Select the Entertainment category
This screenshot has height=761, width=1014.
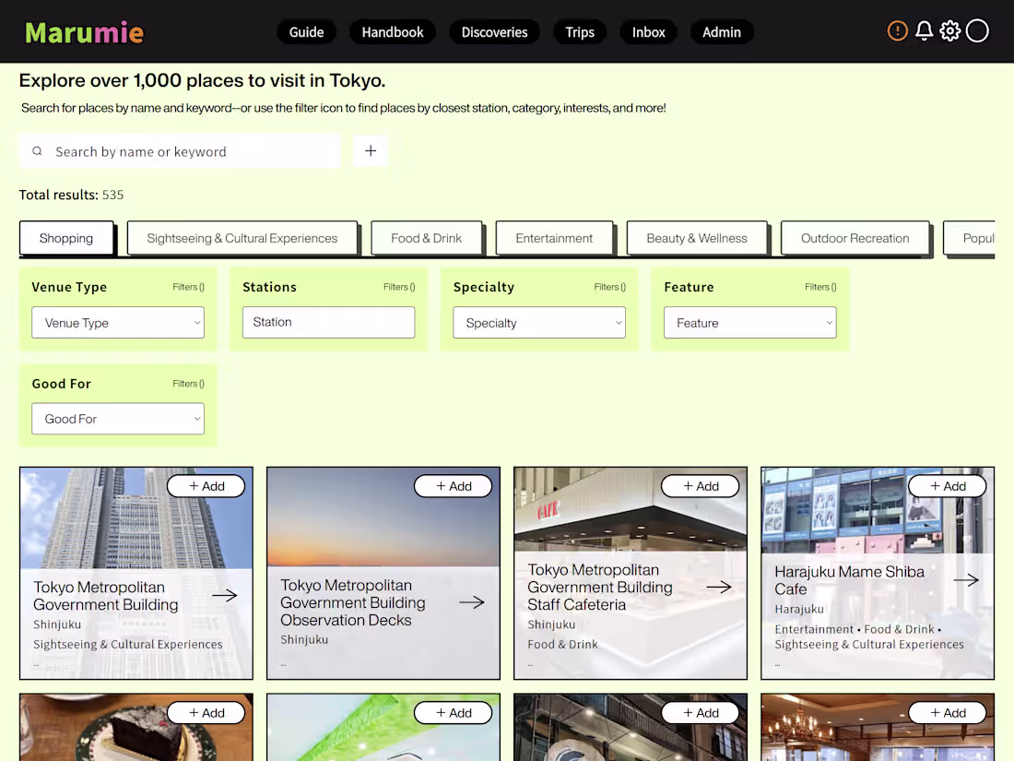tap(554, 238)
